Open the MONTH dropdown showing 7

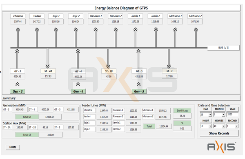coord(223,115)
